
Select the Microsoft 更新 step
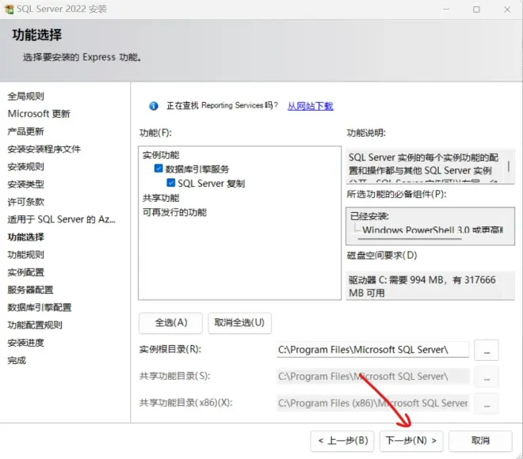[x=39, y=114]
